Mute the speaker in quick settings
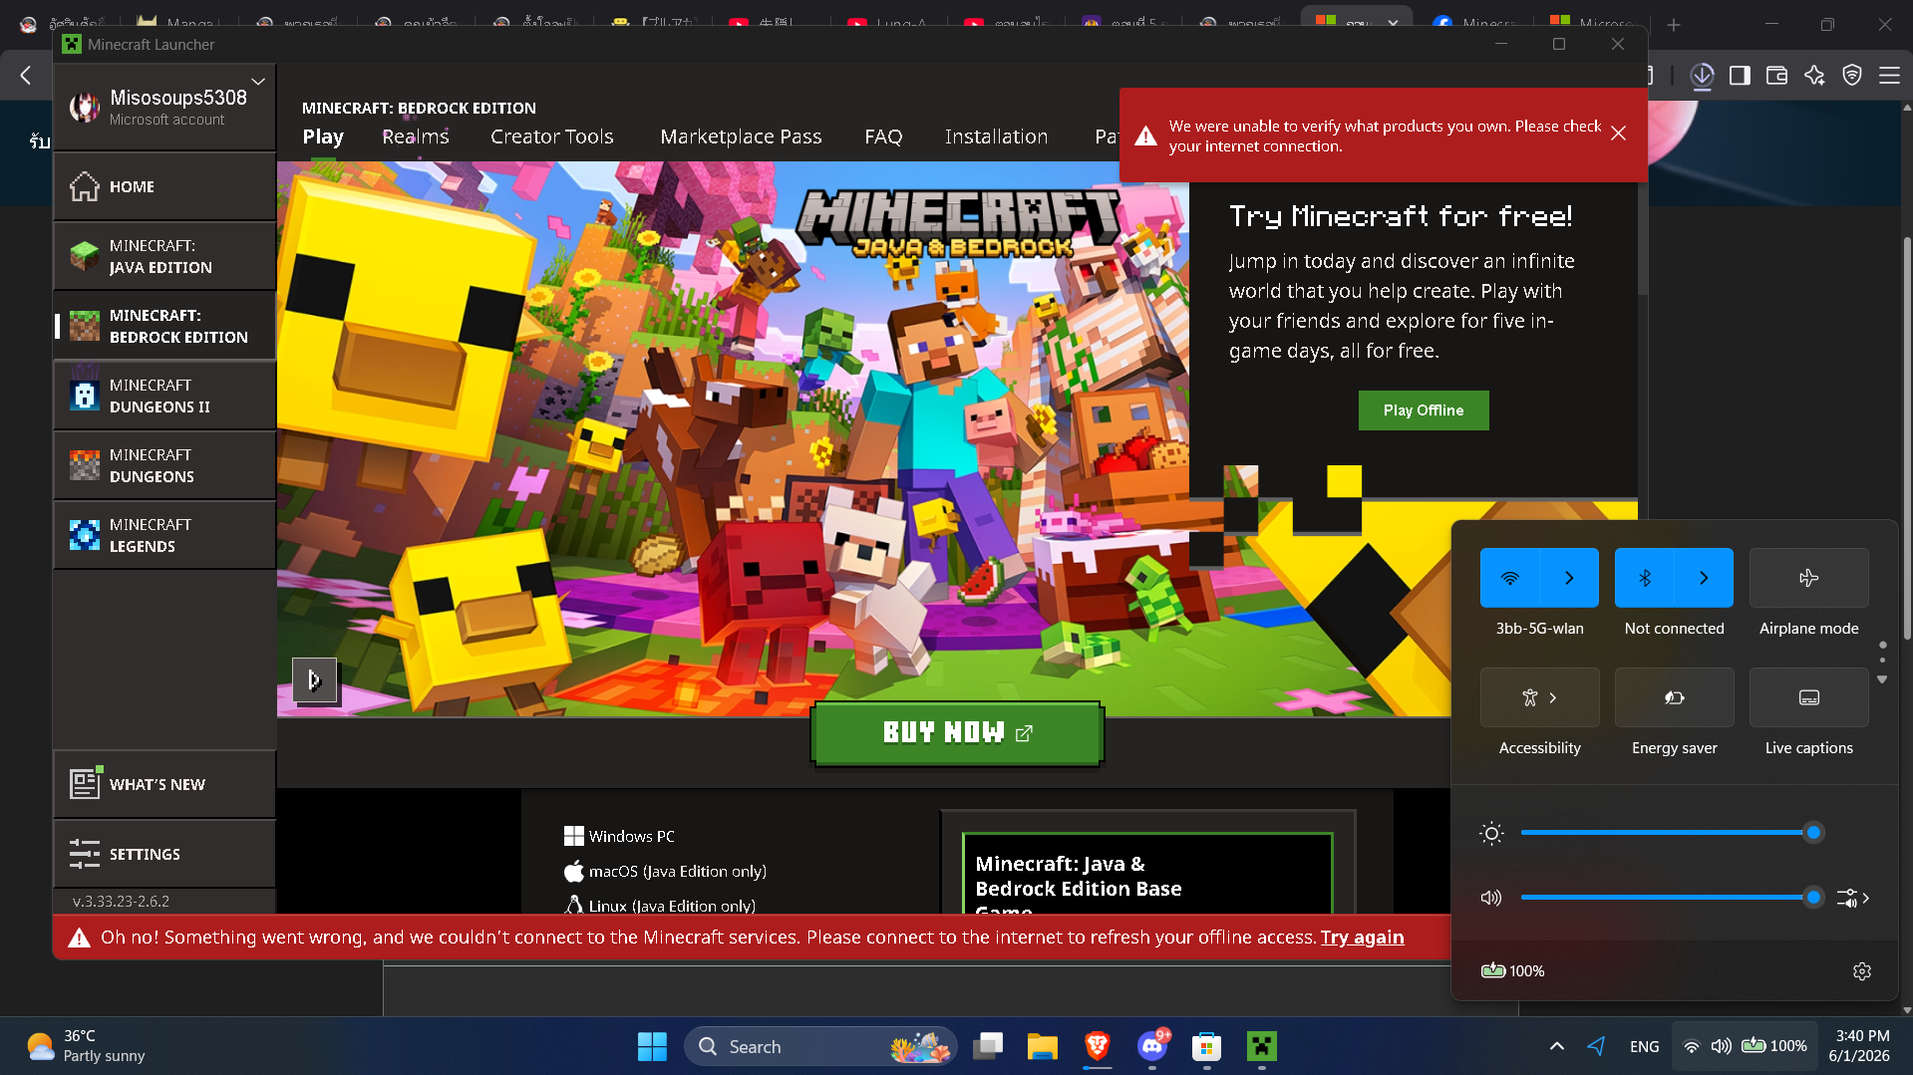The image size is (1913, 1075). (x=1491, y=898)
